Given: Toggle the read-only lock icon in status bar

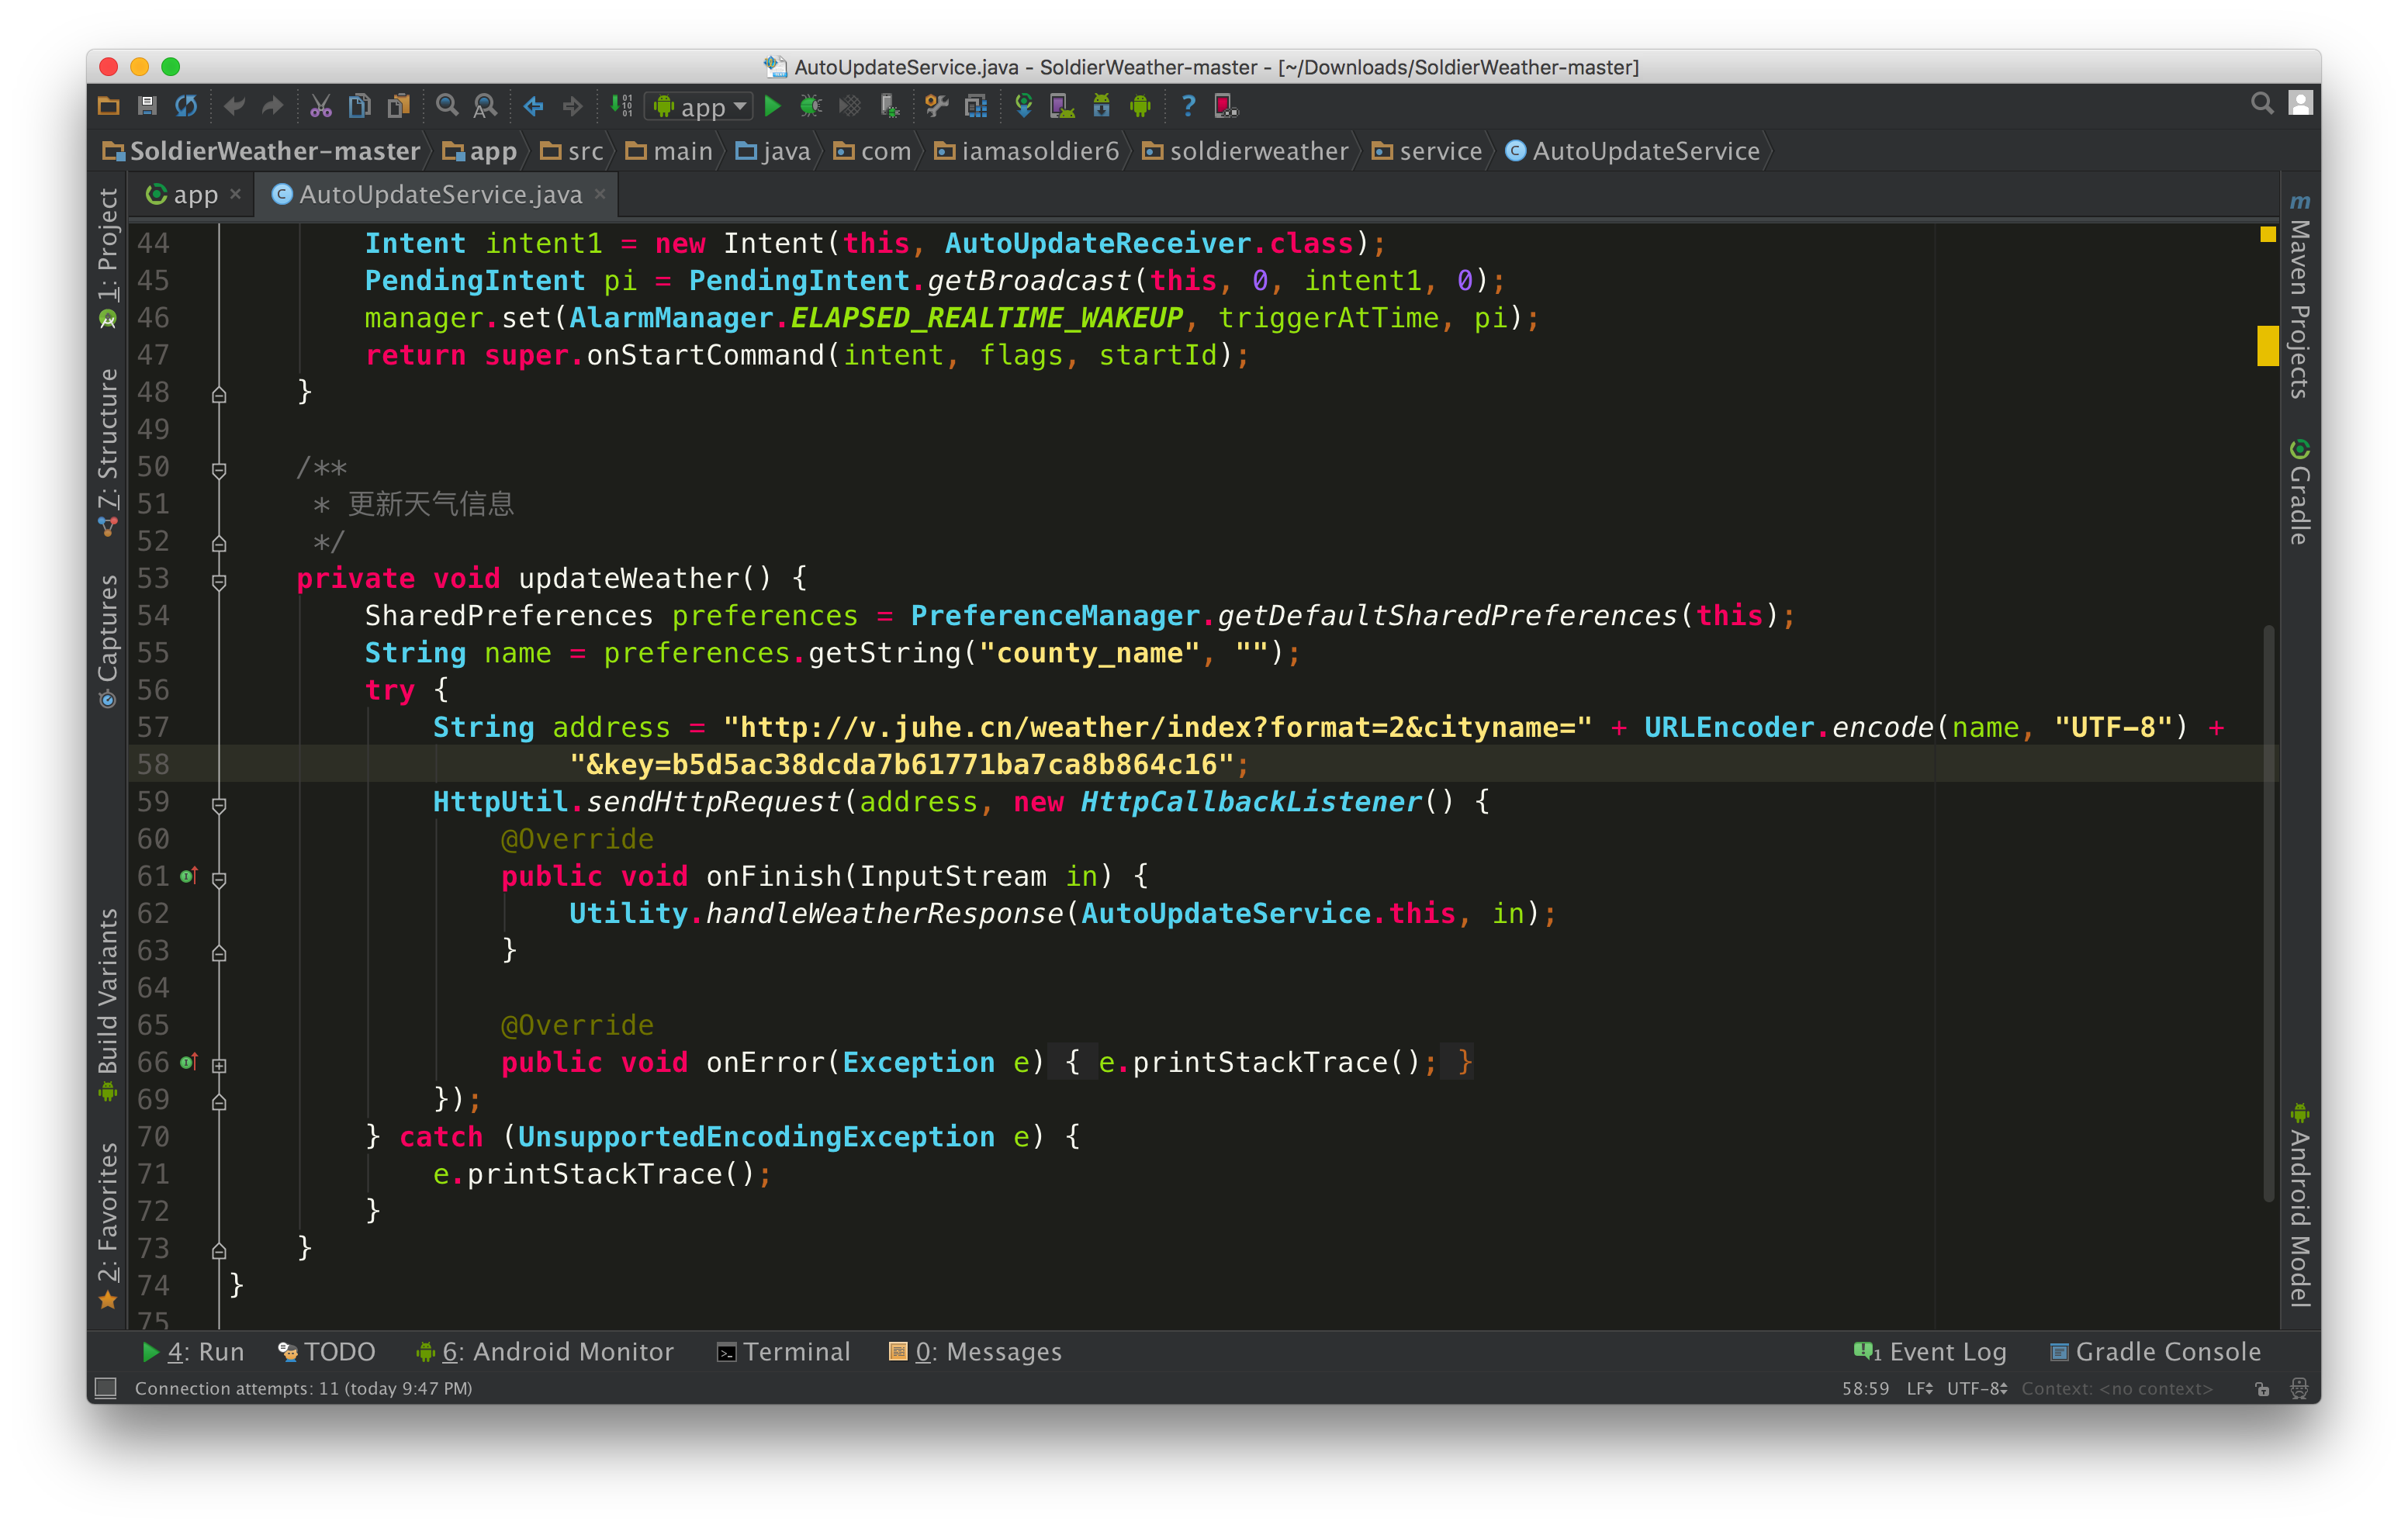Looking at the screenshot, I should click(2262, 1388).
